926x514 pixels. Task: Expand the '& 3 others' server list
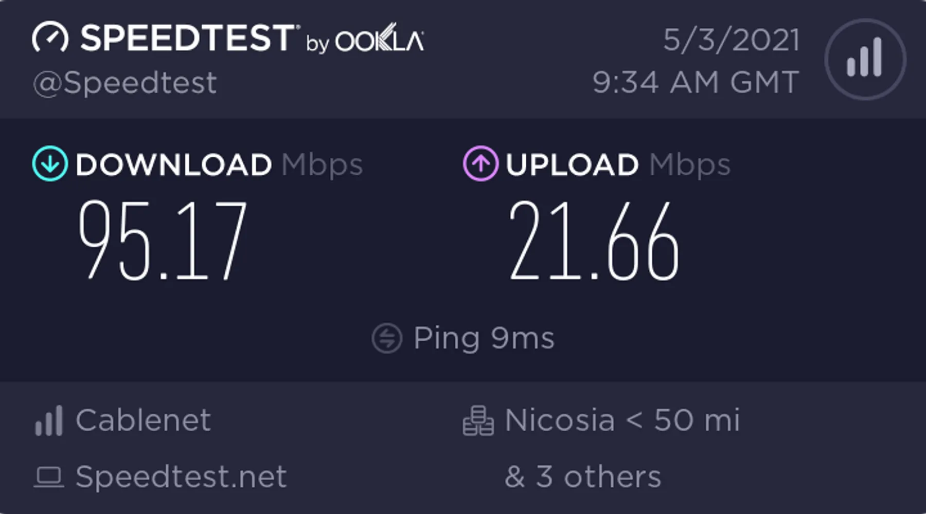582,477
